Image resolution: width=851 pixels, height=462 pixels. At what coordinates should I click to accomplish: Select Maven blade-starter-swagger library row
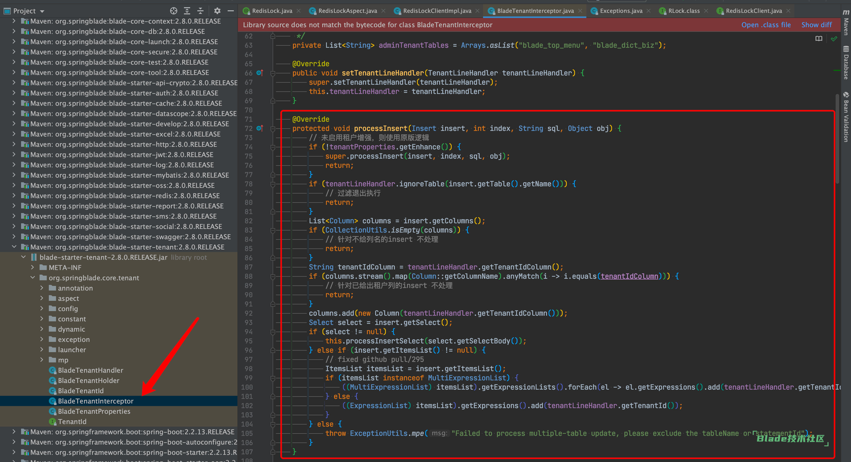tap(119, 237)
